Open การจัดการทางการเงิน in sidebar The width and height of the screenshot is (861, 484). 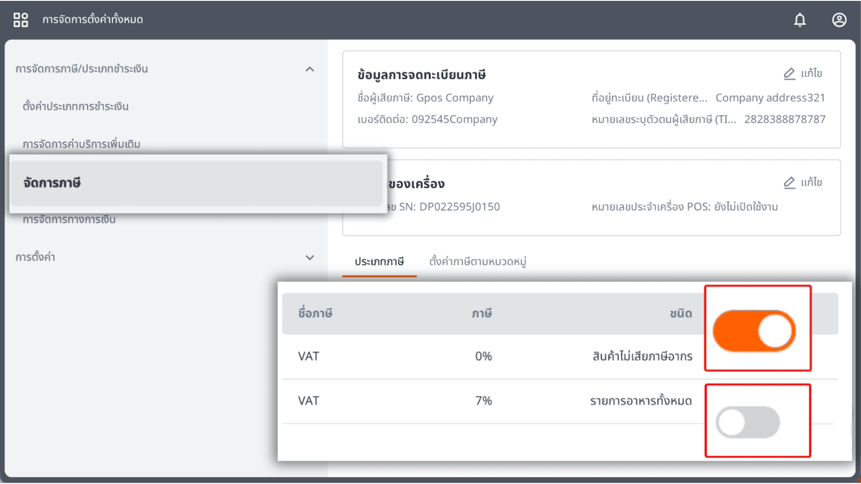click(x=69, y=220)
